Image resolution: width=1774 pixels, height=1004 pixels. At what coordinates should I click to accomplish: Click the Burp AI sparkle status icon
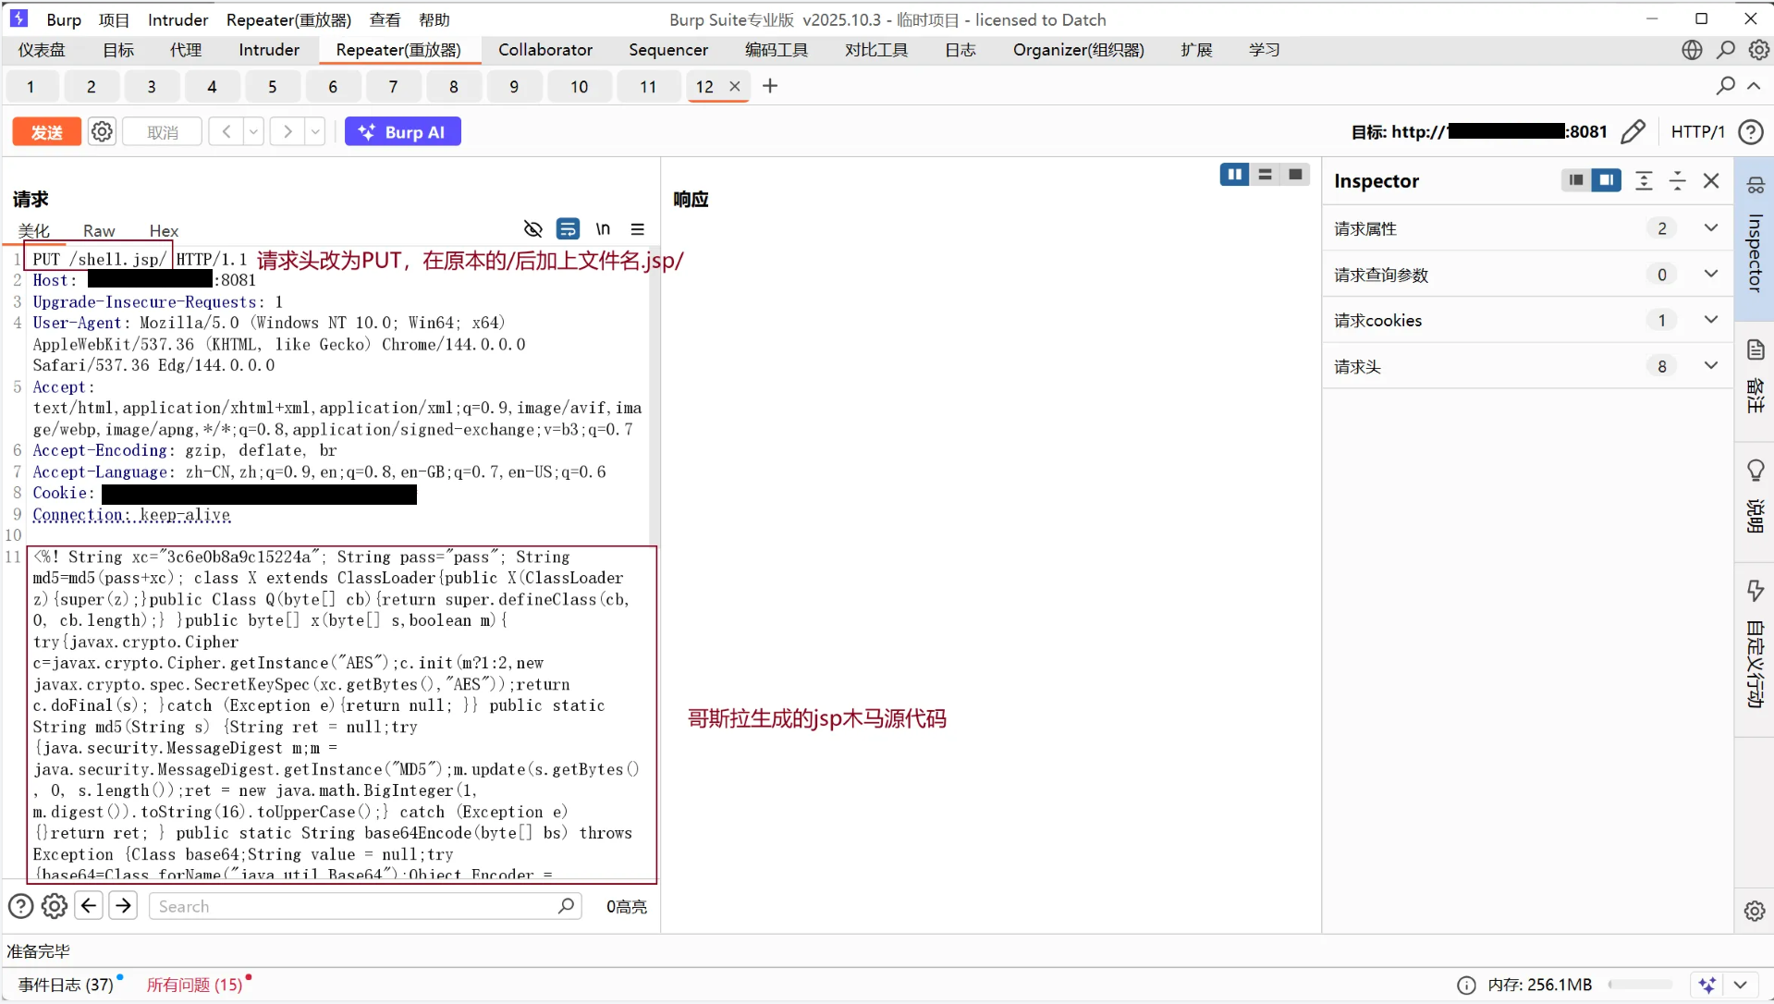1707,985
